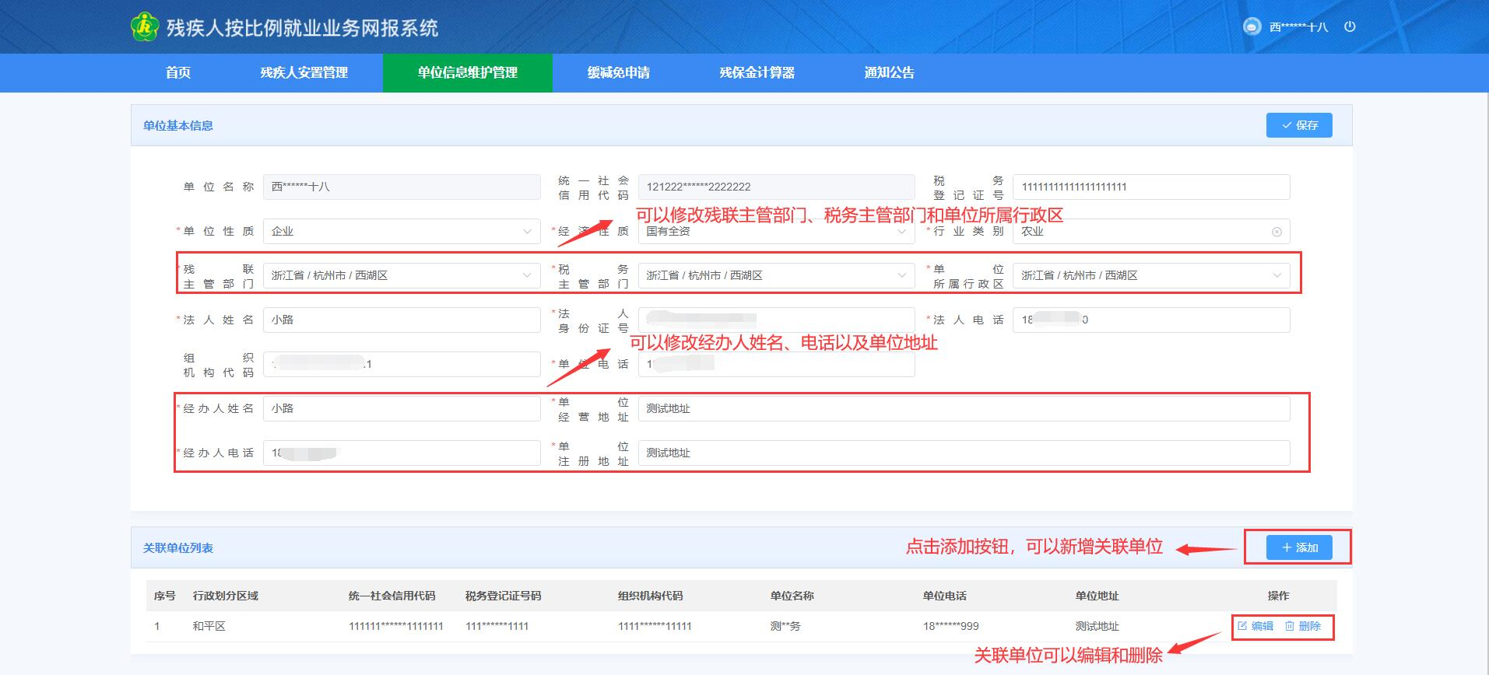The image size is (1489, 675).
Task: Click the 单位经营地址 input field
Action: [x=963, y=409]
